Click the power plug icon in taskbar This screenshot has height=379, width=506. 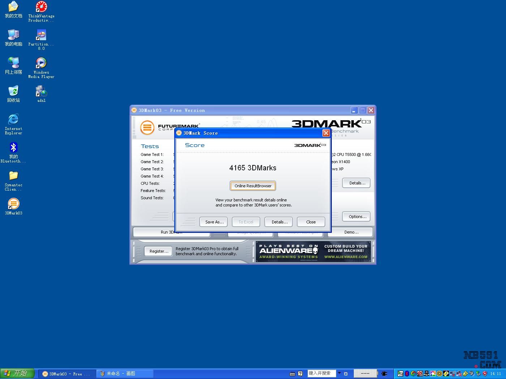(x=384, y=374)
